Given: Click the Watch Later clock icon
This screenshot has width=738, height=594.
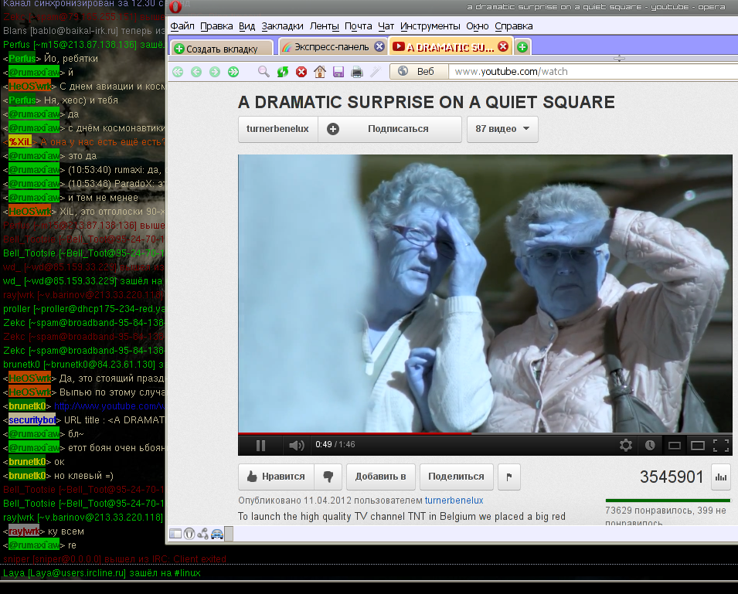Looking at the screenshot, I should (650, 445).
